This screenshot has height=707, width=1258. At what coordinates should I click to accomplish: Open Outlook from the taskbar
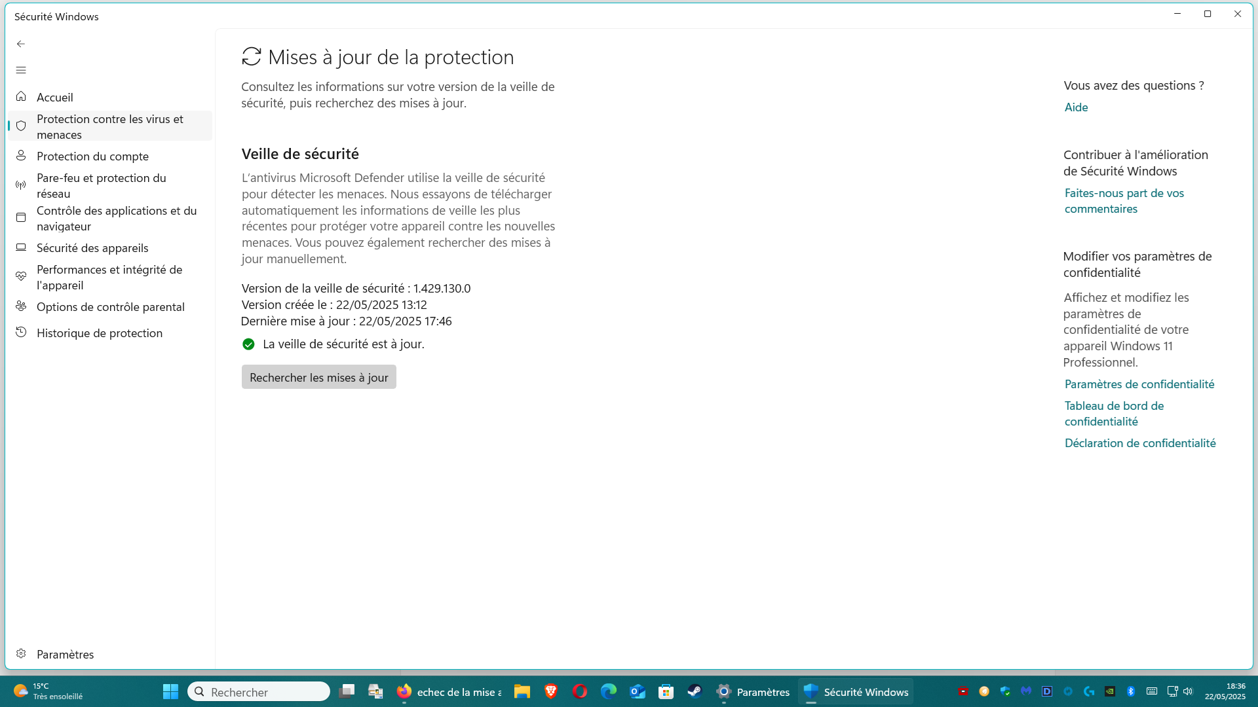[x=638, y=691]
